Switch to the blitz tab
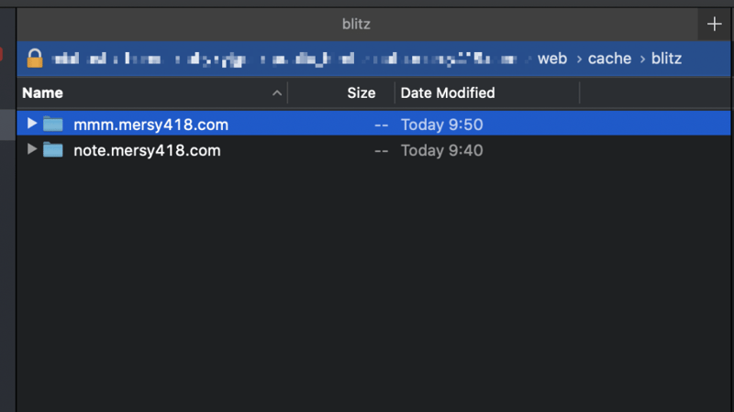Screen dimensions: 734x412 (x=356, y=24)
